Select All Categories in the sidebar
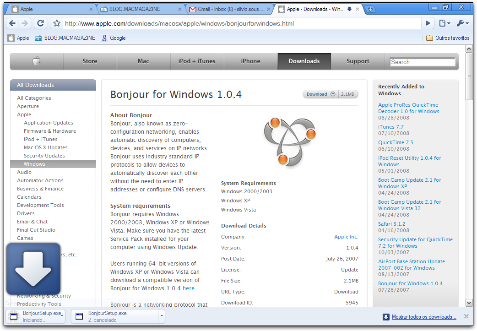This screenshot has width=477, height=331. tap(34, 98)
